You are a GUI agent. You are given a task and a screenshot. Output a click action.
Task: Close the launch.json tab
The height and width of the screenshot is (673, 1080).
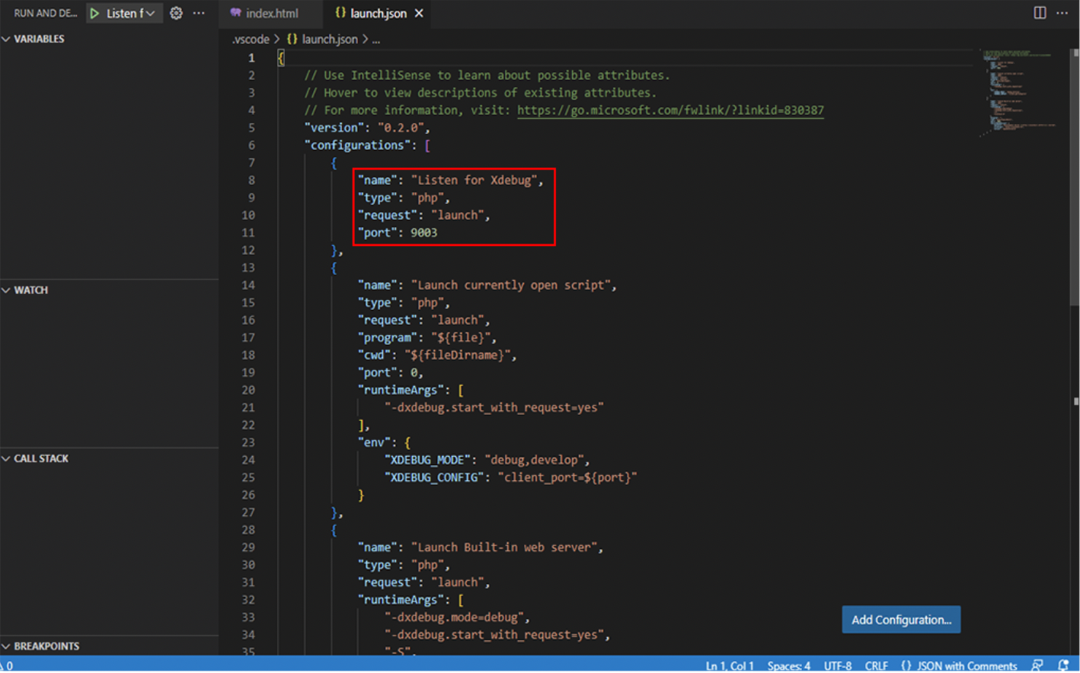[x=419, y=13]
